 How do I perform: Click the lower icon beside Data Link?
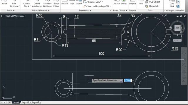click(178, 6)
